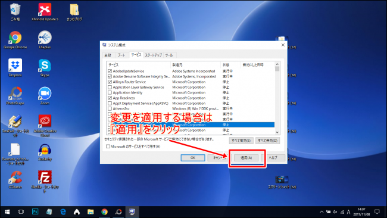Click the System Configuration taskbar button
Image resolution: width=387 pixels, height=218 pixels.
click(x=132, y=212)
